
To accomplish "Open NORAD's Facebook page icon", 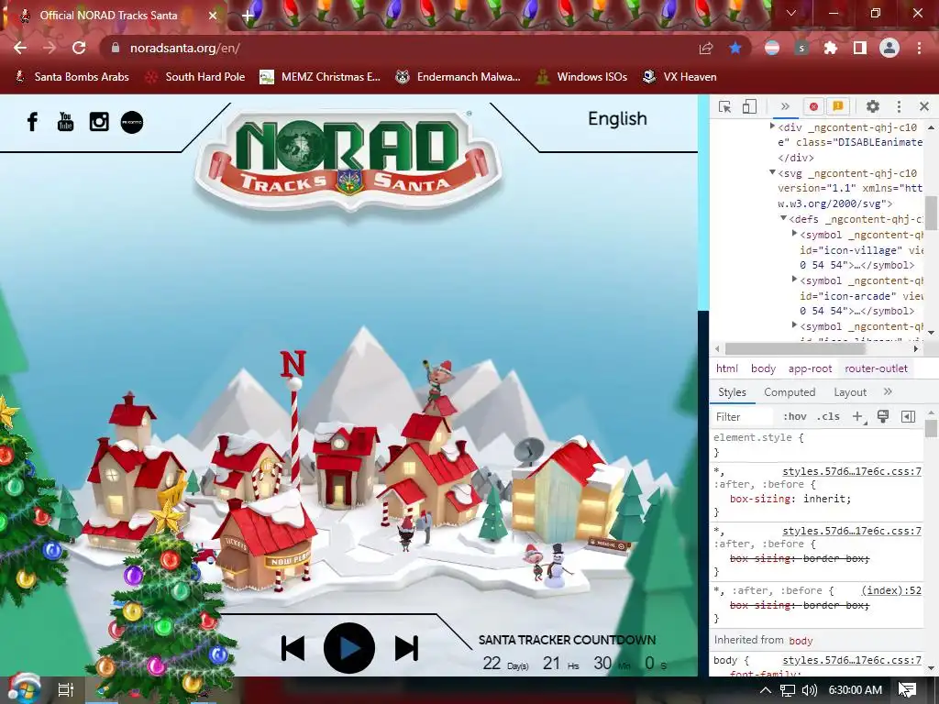I will tap(32, 122).
